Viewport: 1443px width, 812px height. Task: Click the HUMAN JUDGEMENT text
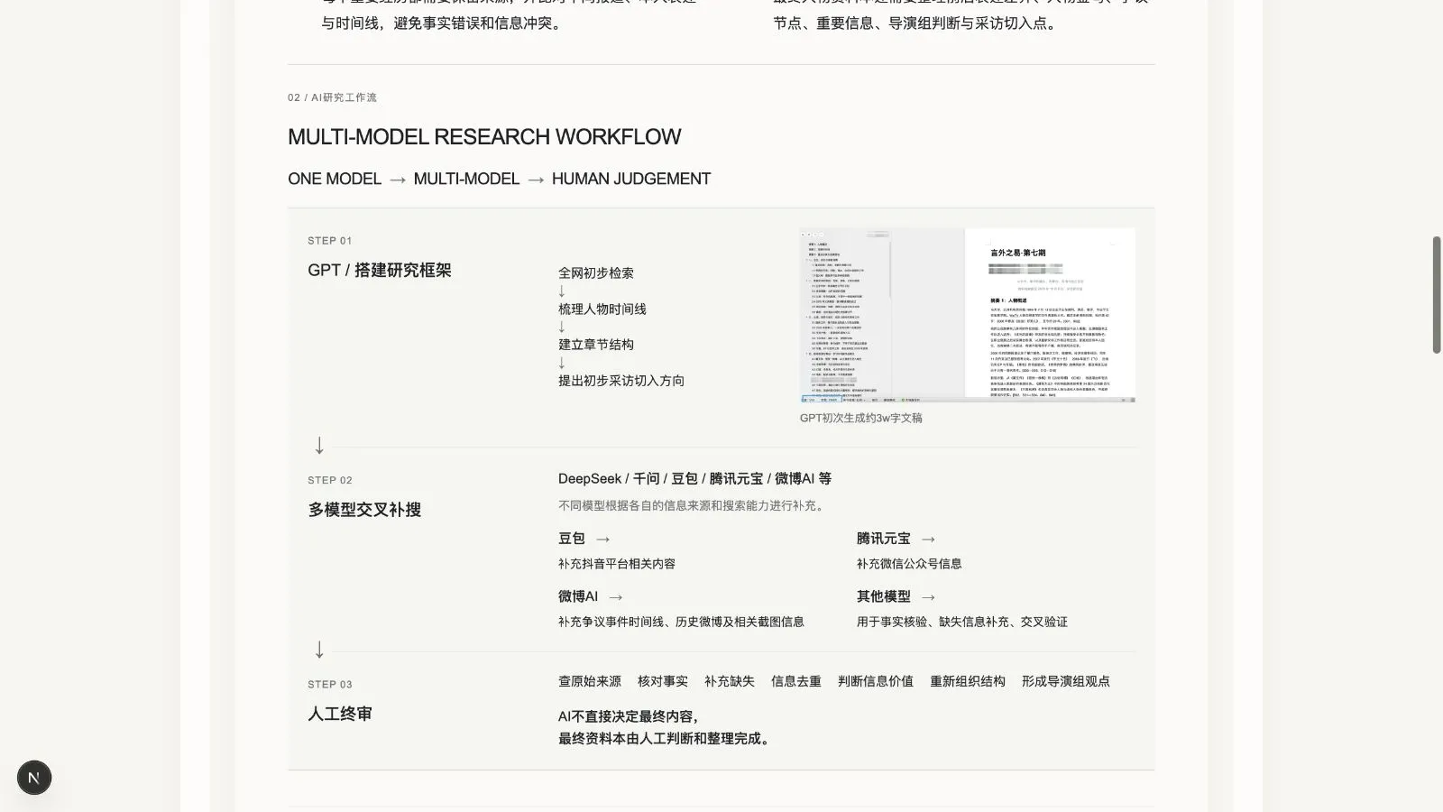pos(631,179)
